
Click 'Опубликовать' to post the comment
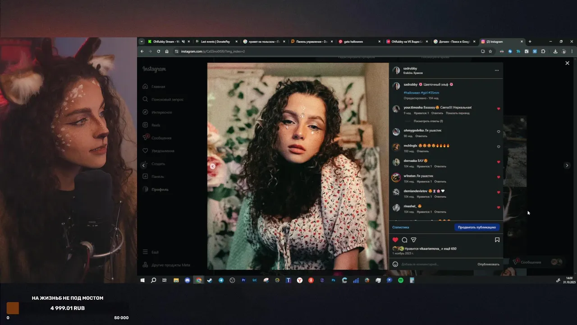click(489, 264)
